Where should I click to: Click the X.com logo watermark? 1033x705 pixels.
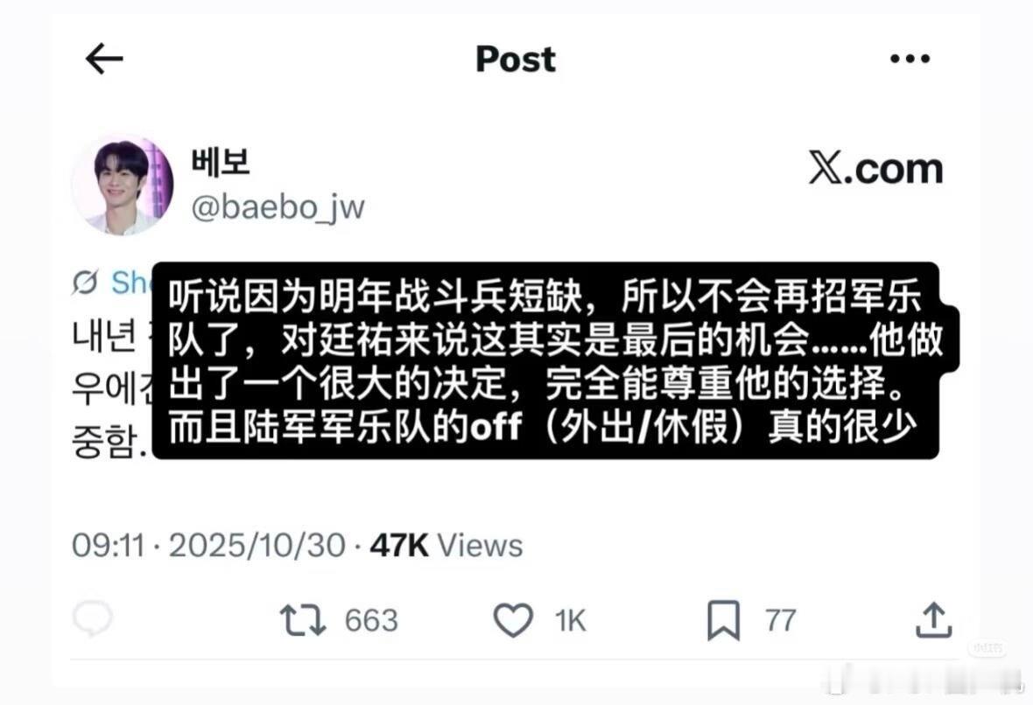pos(875,169)
